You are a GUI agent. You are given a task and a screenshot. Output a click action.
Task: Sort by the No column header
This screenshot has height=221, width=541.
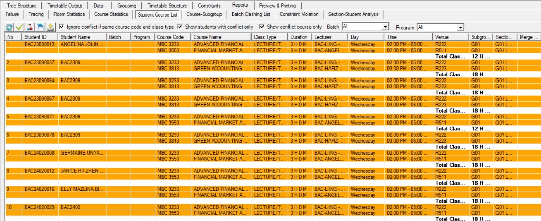pyautogui.click(x=14, y=37)
